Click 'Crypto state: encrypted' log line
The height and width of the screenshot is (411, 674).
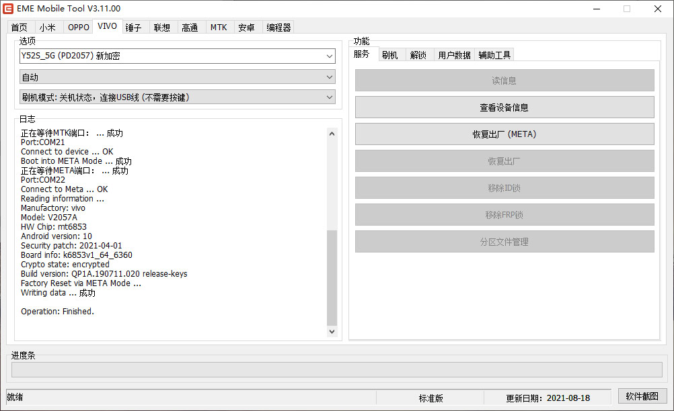[x=65, y=265]
